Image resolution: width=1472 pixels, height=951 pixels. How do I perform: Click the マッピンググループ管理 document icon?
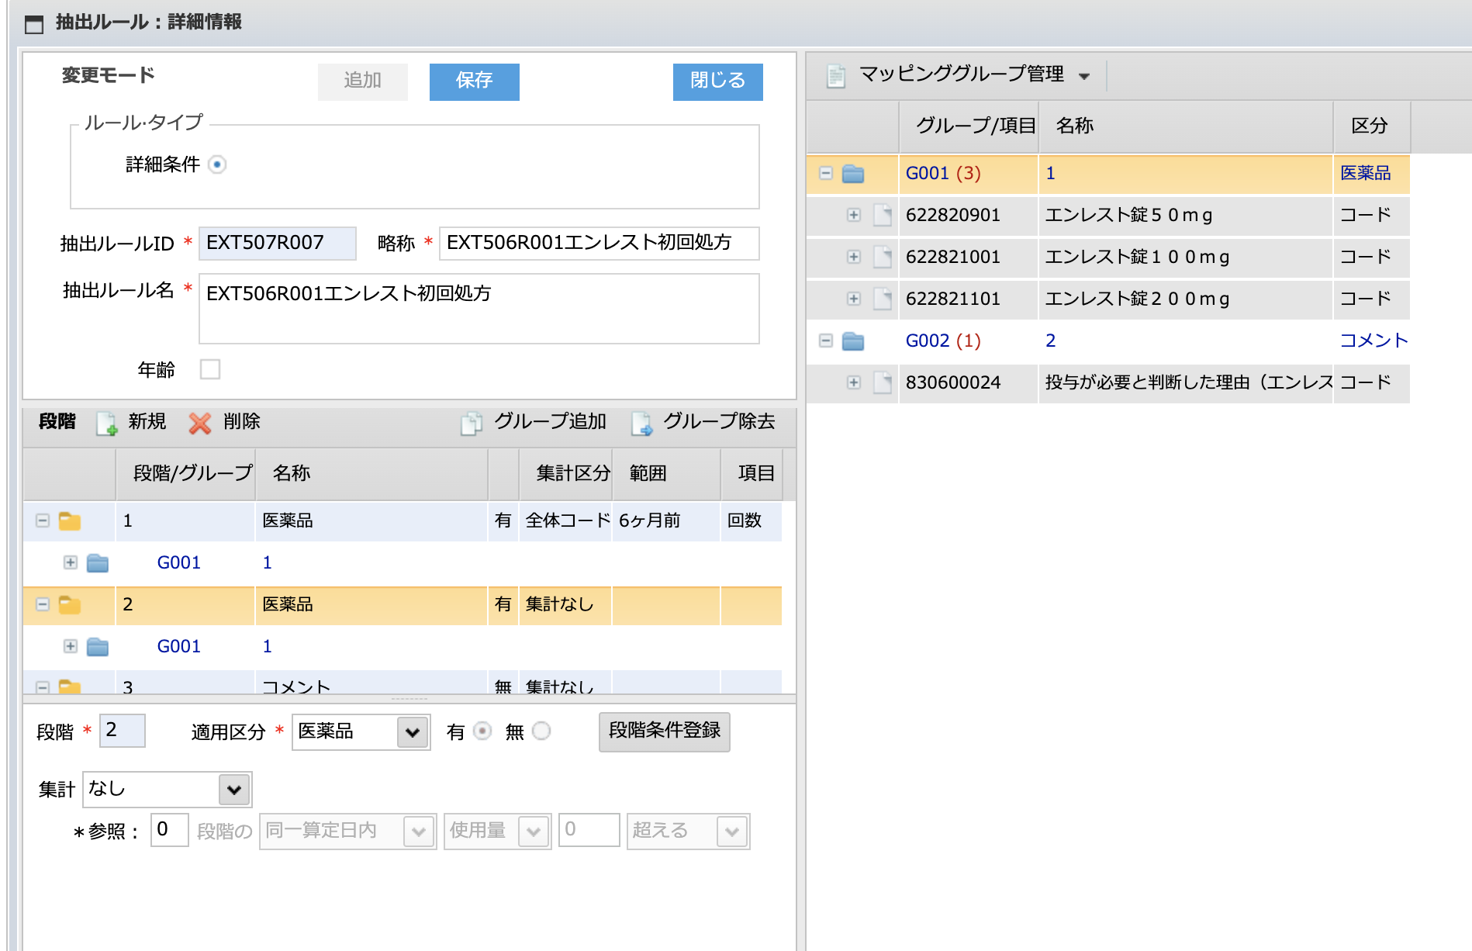pos(836,75)
